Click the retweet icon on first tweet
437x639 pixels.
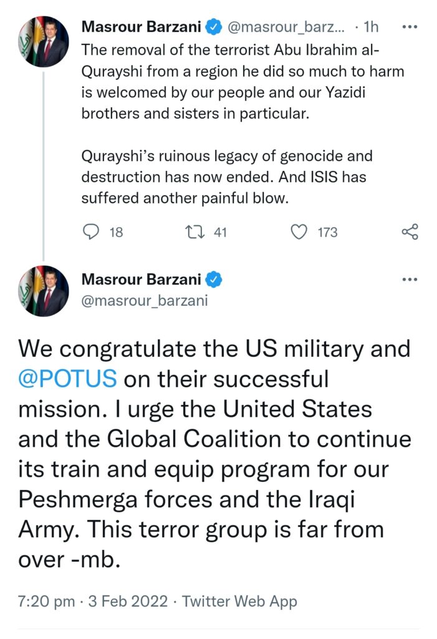coord(196,232)
